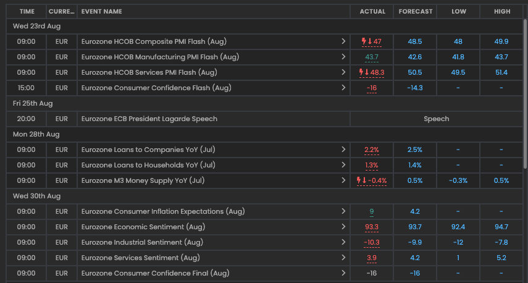
Task: Click the ACTUAL column header
Action: tap(372, 11)
